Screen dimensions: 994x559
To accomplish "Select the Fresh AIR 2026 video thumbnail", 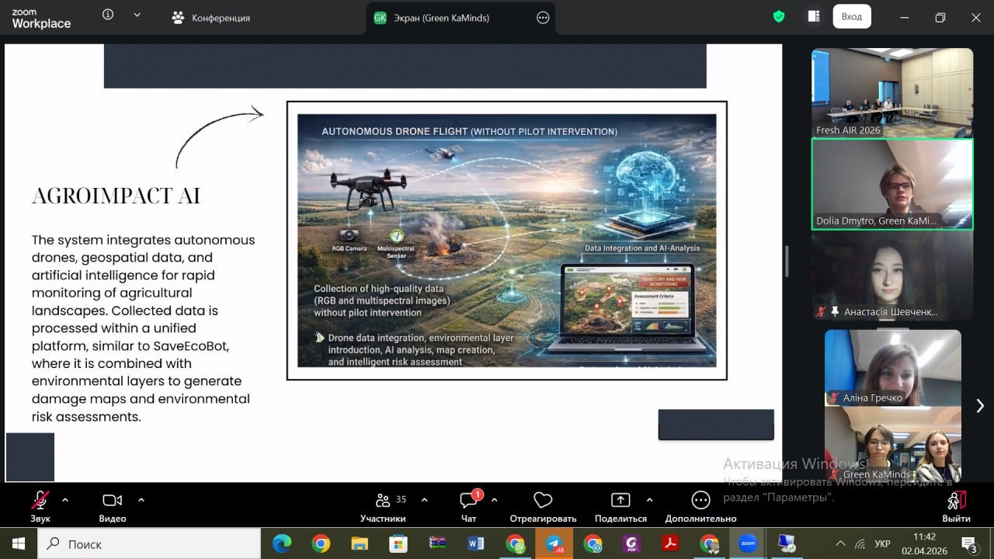I will (891, 92).
